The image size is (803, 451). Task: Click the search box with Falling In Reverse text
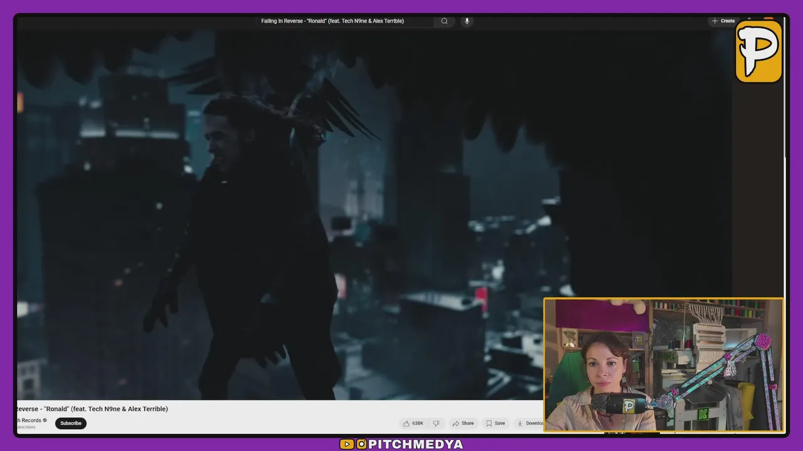[346, 21]
